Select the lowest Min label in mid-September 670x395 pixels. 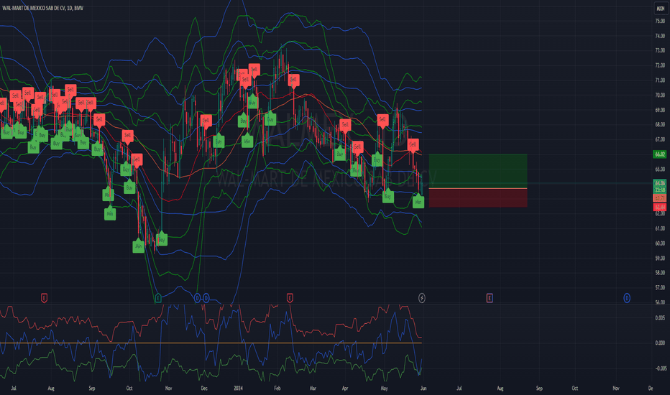click(x=110, y=213)
